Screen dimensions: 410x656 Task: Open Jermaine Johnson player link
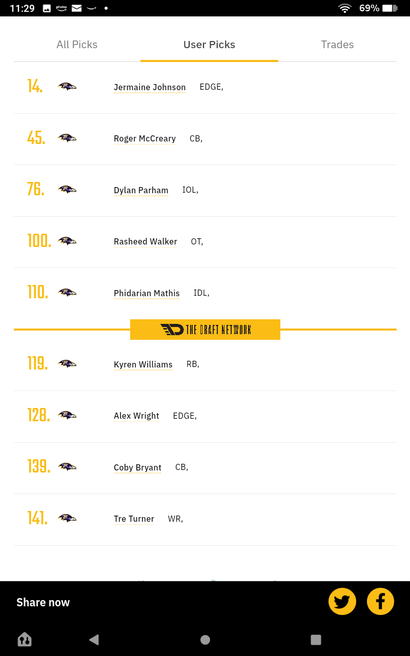pyautogui.click(x=150, y=87)
